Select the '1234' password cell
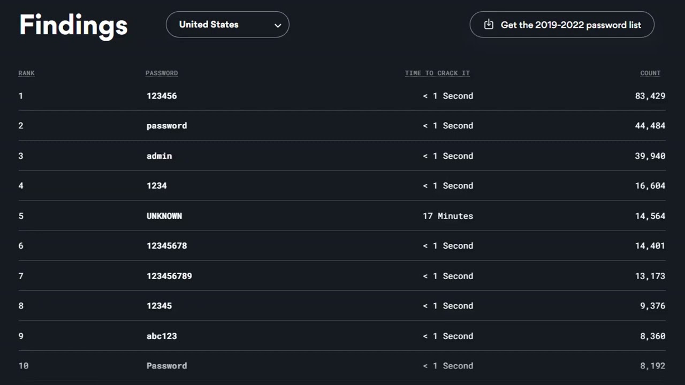This screenshot has height=385, width=685. pyautogui.click(x=157, y=186)
